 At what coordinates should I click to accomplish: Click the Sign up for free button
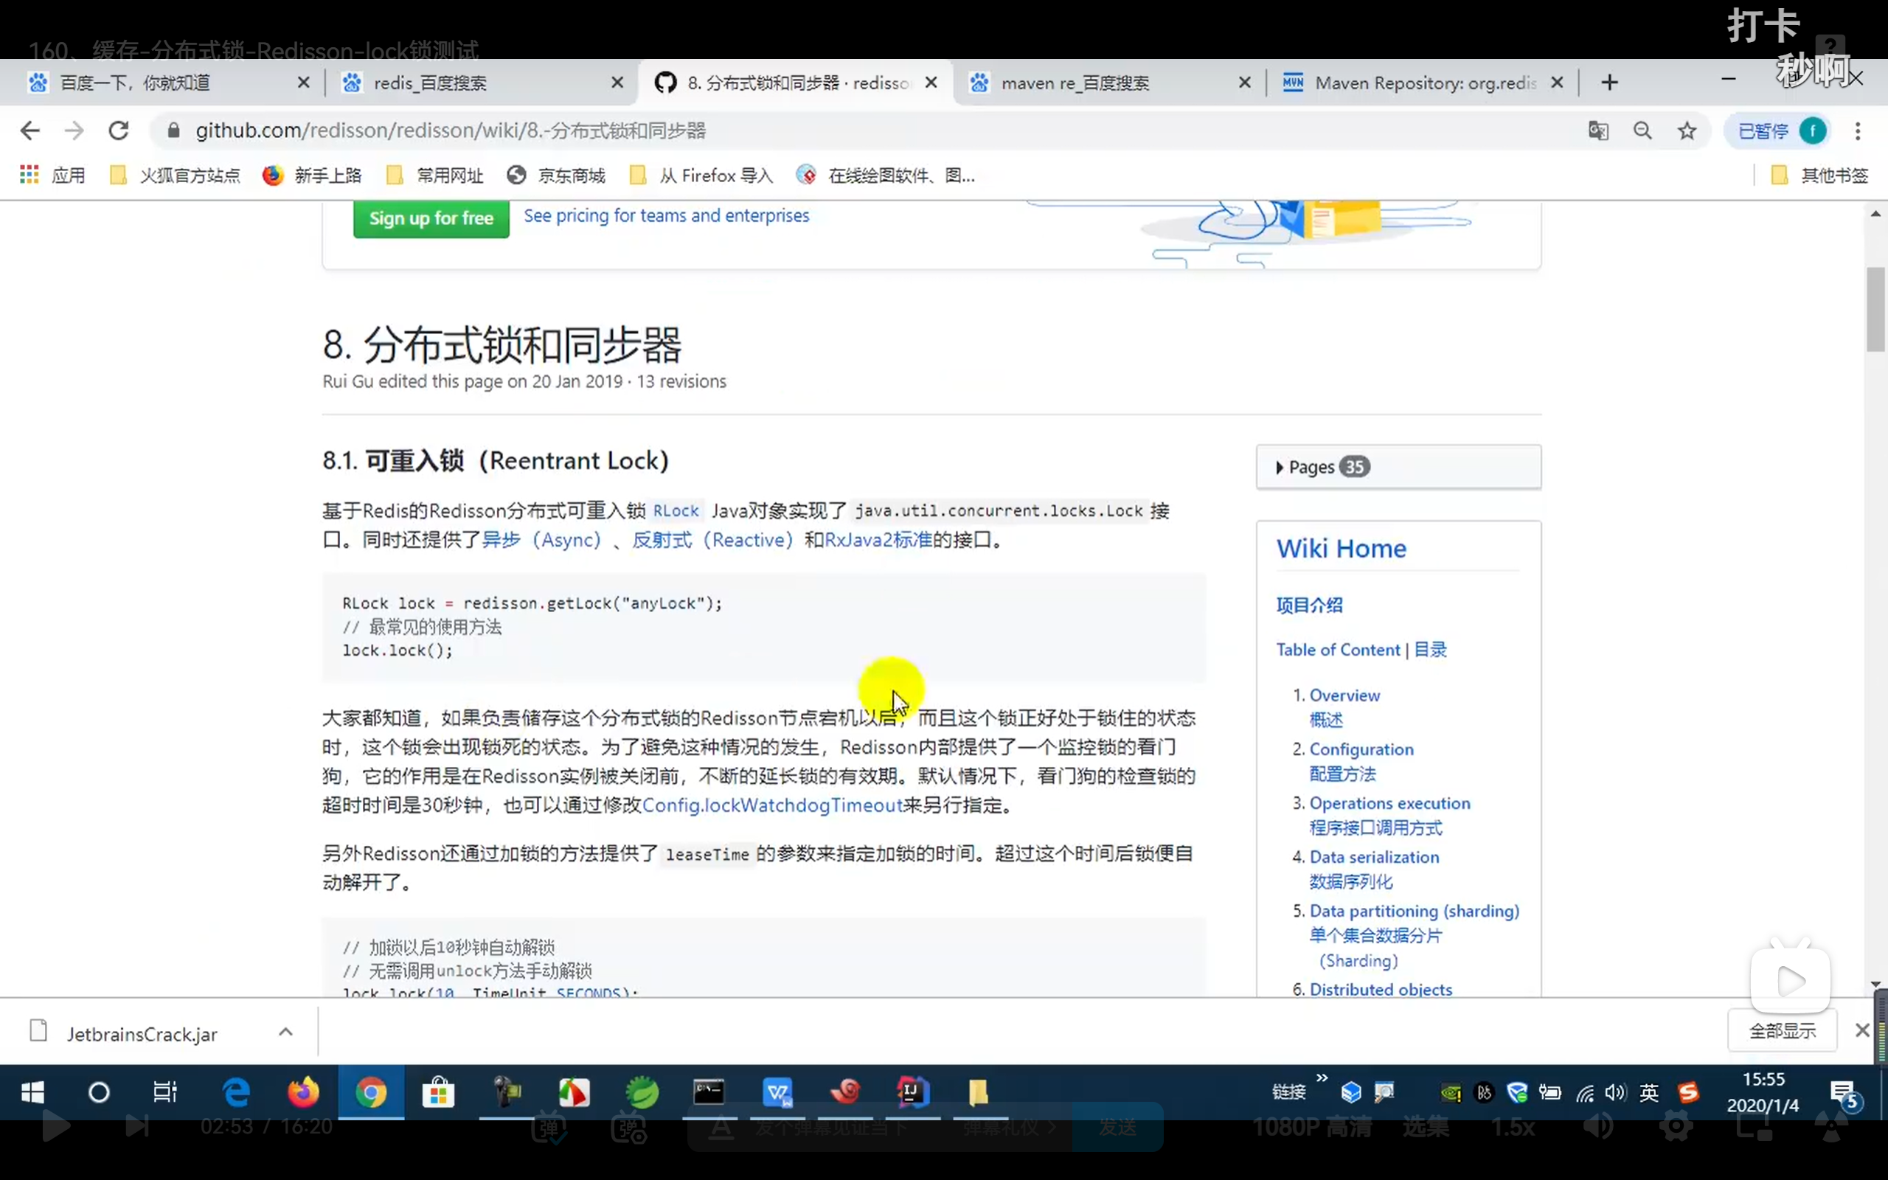click(x=431, y=218)
